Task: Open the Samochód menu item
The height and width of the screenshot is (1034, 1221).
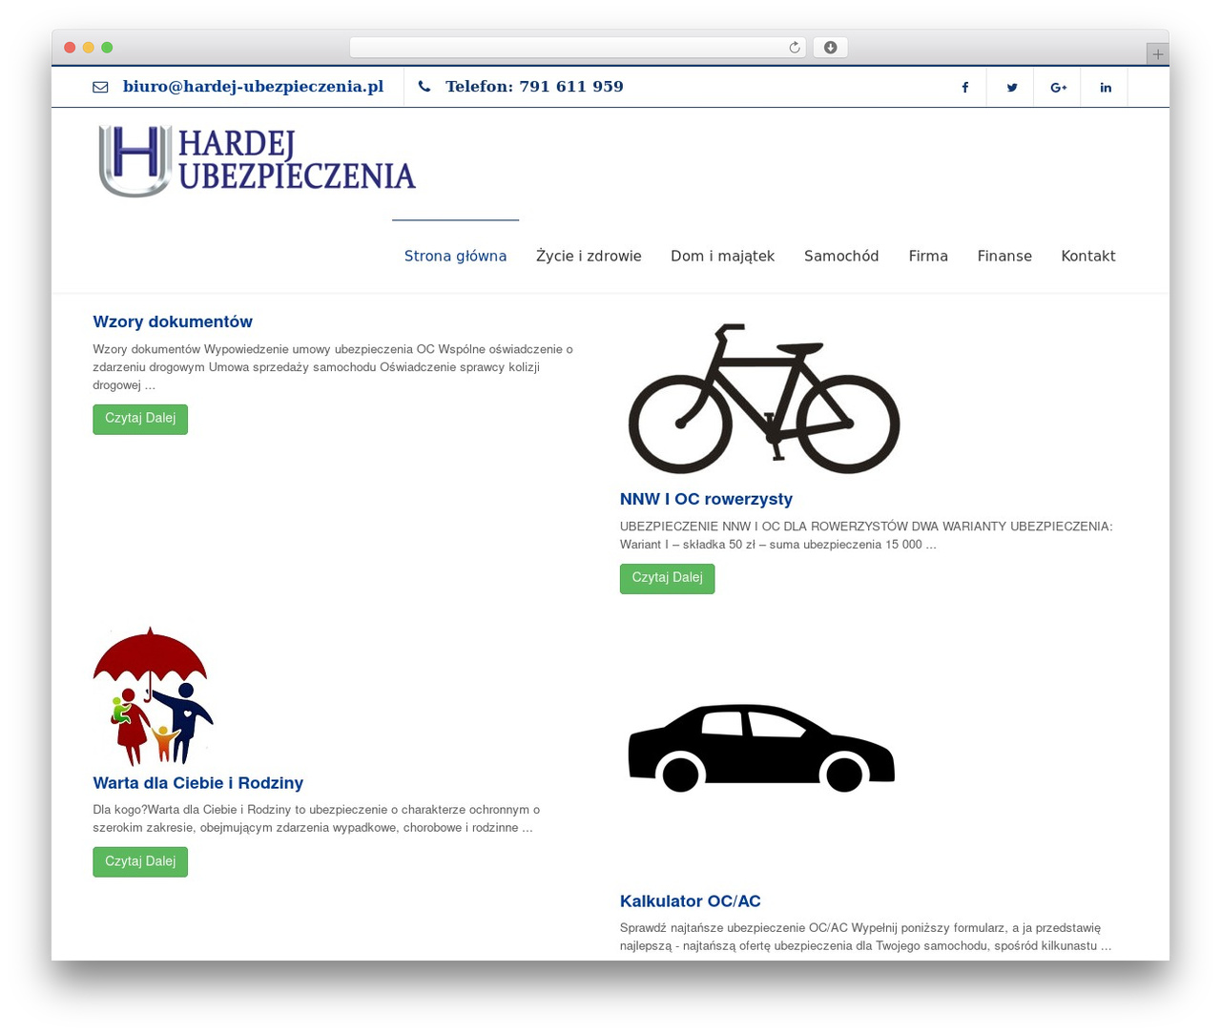Action: point(841,256)
